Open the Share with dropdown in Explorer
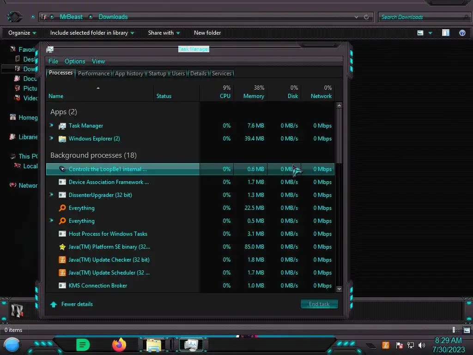The width and height of the screenshot is (473, 355). click(x=164, y=33)
